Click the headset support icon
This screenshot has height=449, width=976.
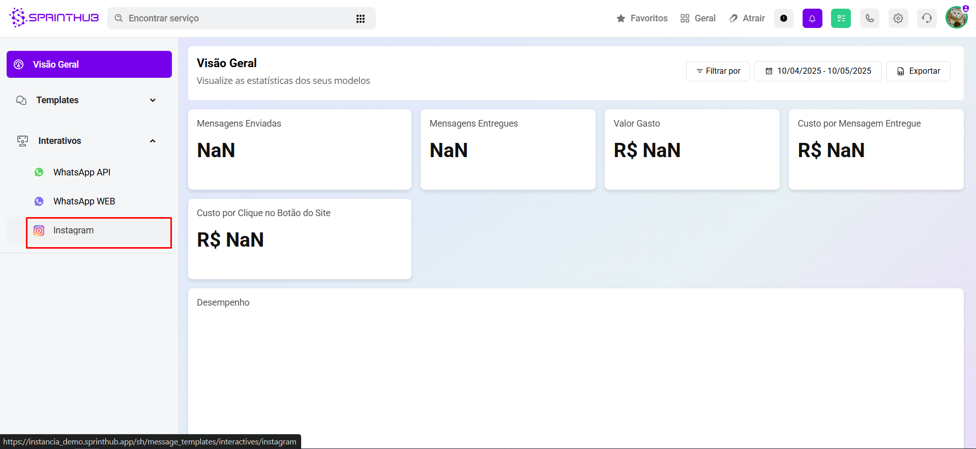927,18
